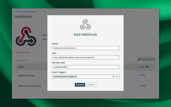Click the plus icon in Add Webhook button
Viewport: 171px width, 107px height.
coord(139,59)
